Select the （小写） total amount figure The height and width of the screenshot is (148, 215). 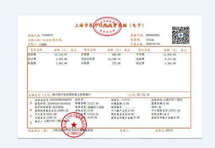[143, 95]
